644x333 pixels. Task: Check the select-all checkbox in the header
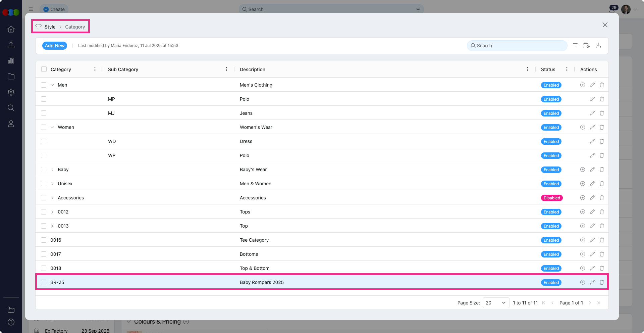[x=44, y=69]
